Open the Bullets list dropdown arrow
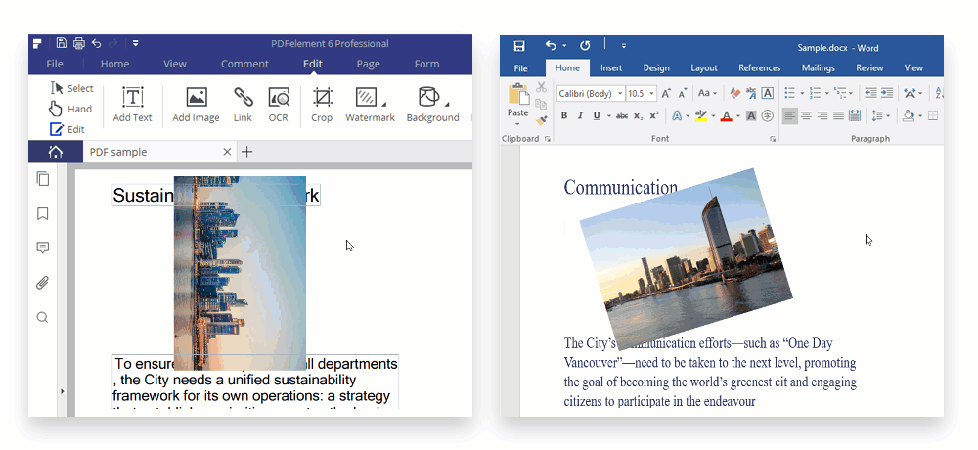The height and width of the screenshot is (450, 978). [802, 94]
